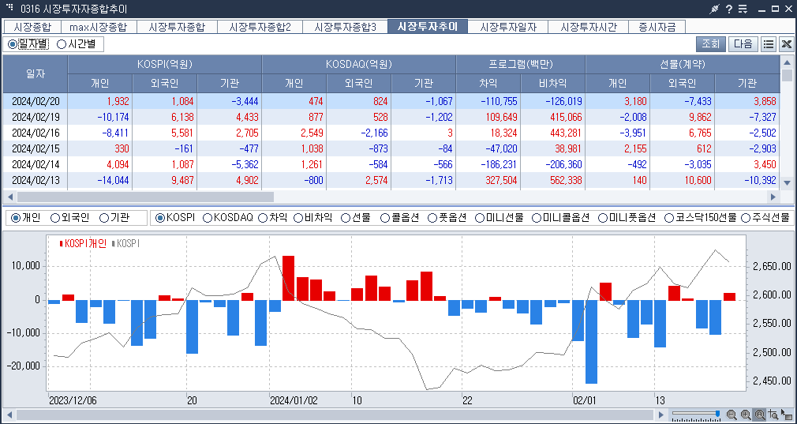Screen dimensions: 797x424
Task: Switch to the 시장투자시간 tab
Action: click(x=589, y=27)
